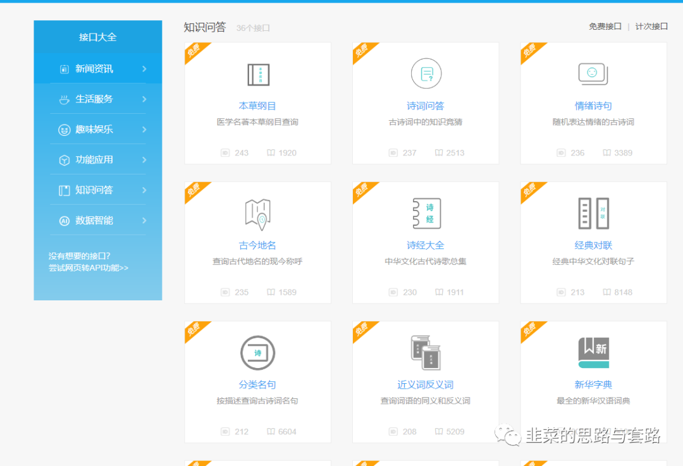Click the 分类名句 circular 诗 icon
Screen dimensions: 683x466
(258, 353)
